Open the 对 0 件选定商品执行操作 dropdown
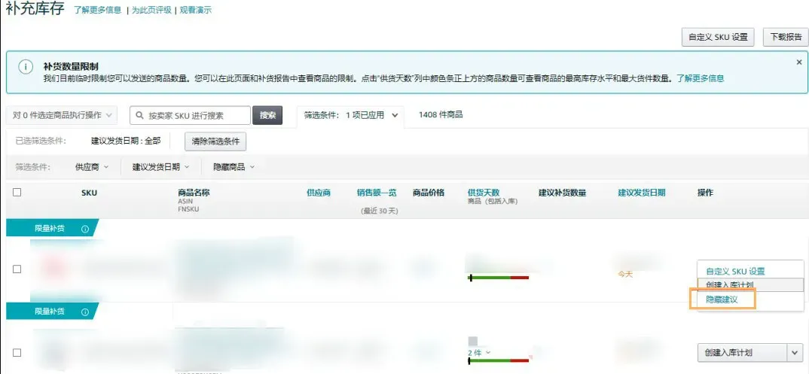809x374 pixels. coord(62,115)
